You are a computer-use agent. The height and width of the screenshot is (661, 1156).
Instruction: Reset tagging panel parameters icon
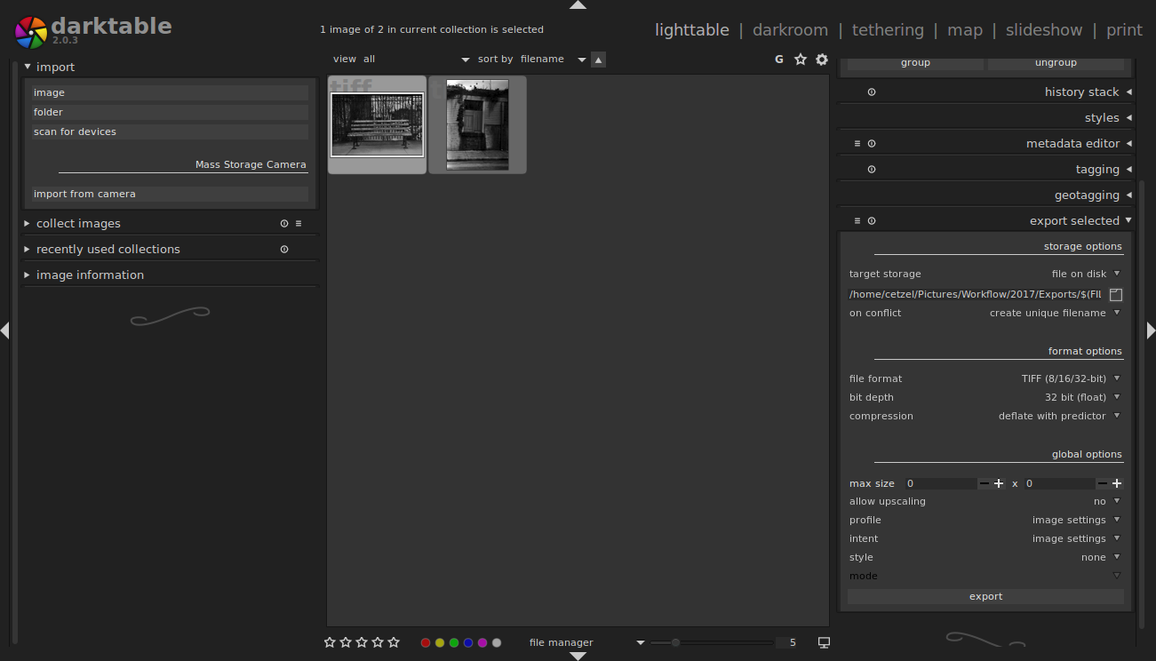tap(872, 170)
